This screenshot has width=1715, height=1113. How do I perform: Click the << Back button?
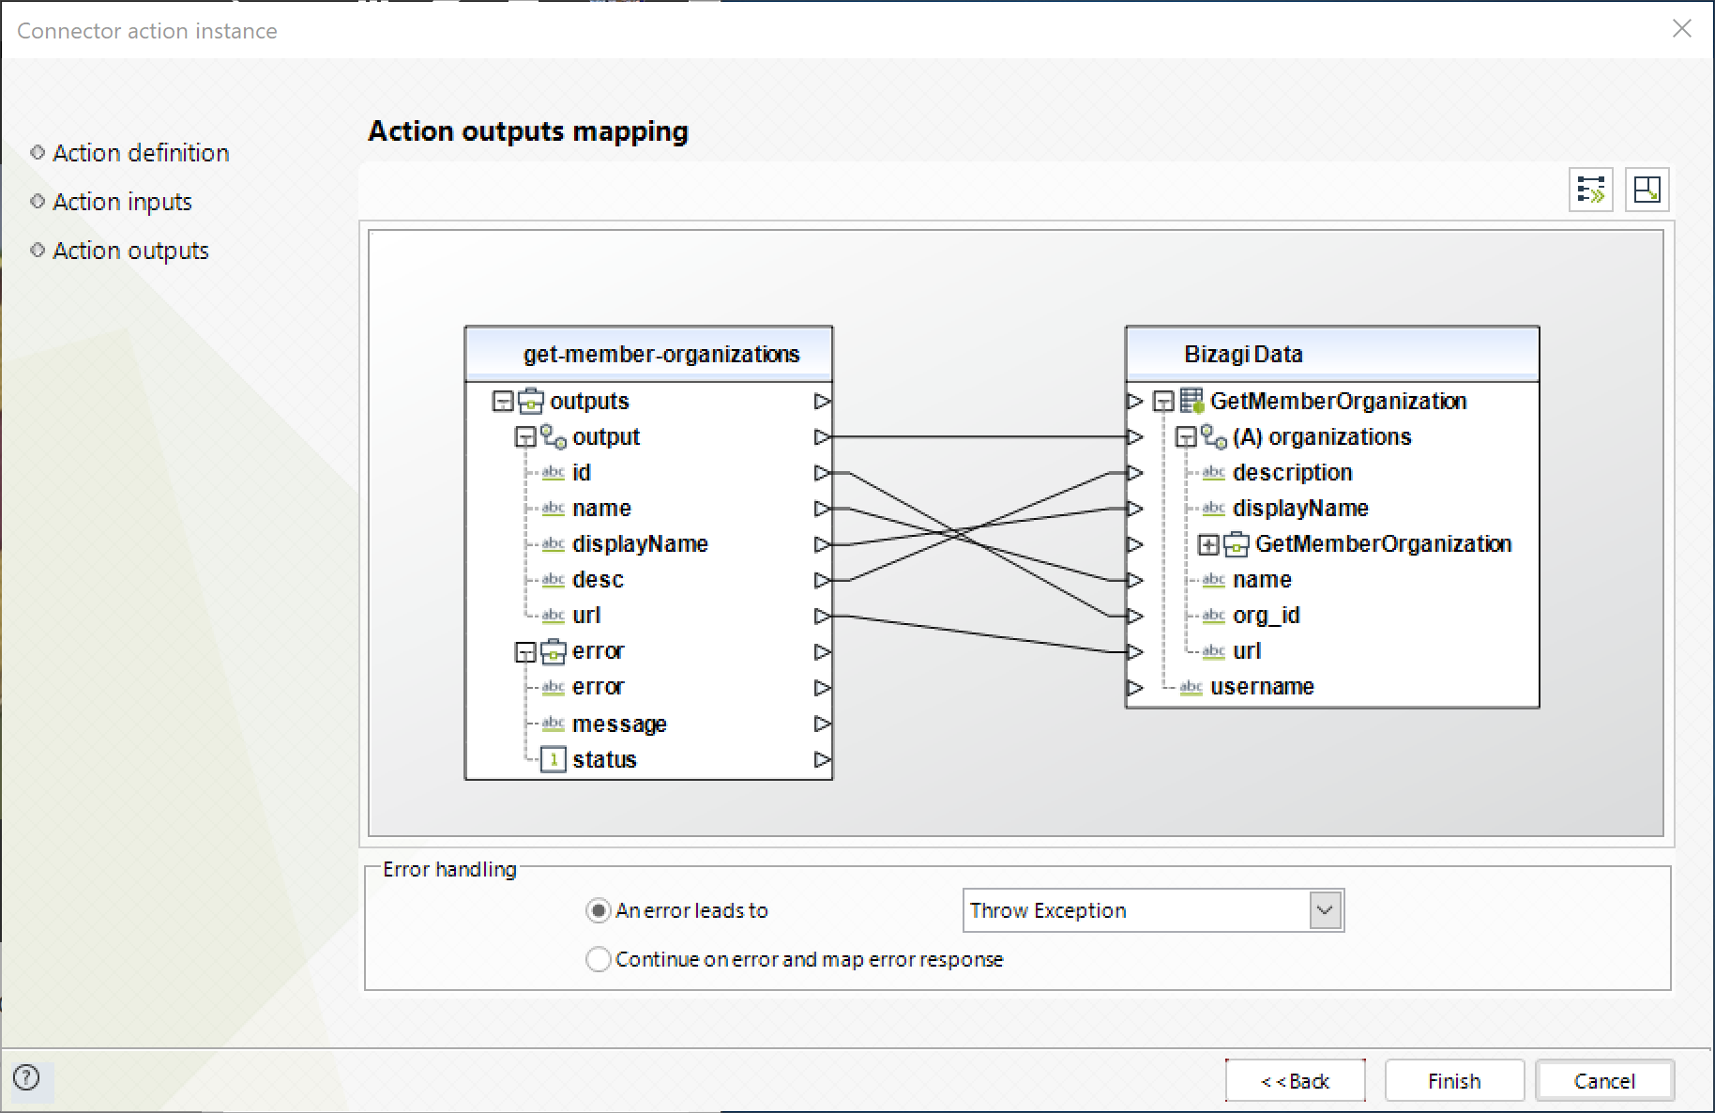1295,1081
